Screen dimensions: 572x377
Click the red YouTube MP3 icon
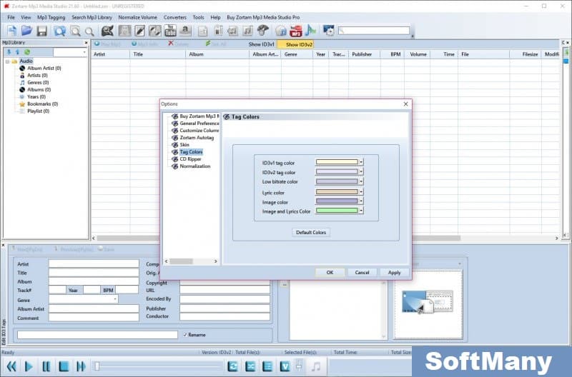point(296,31)
